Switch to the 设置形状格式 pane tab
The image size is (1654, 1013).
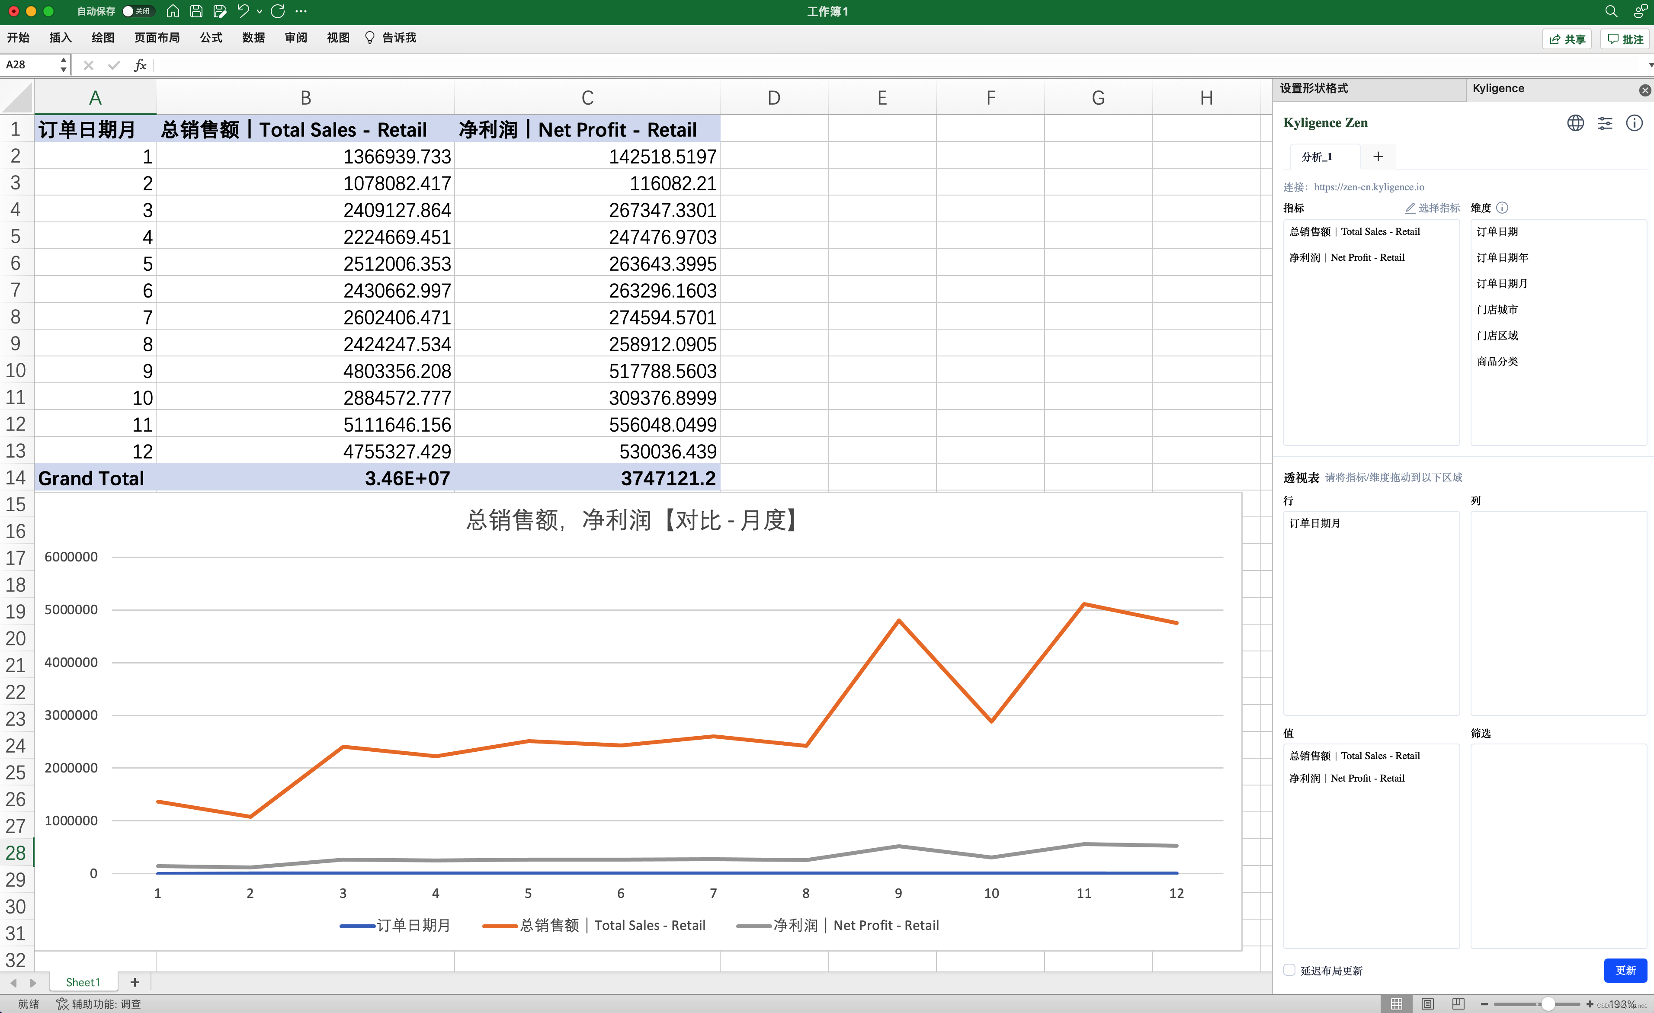click(x=1313, y=89)
